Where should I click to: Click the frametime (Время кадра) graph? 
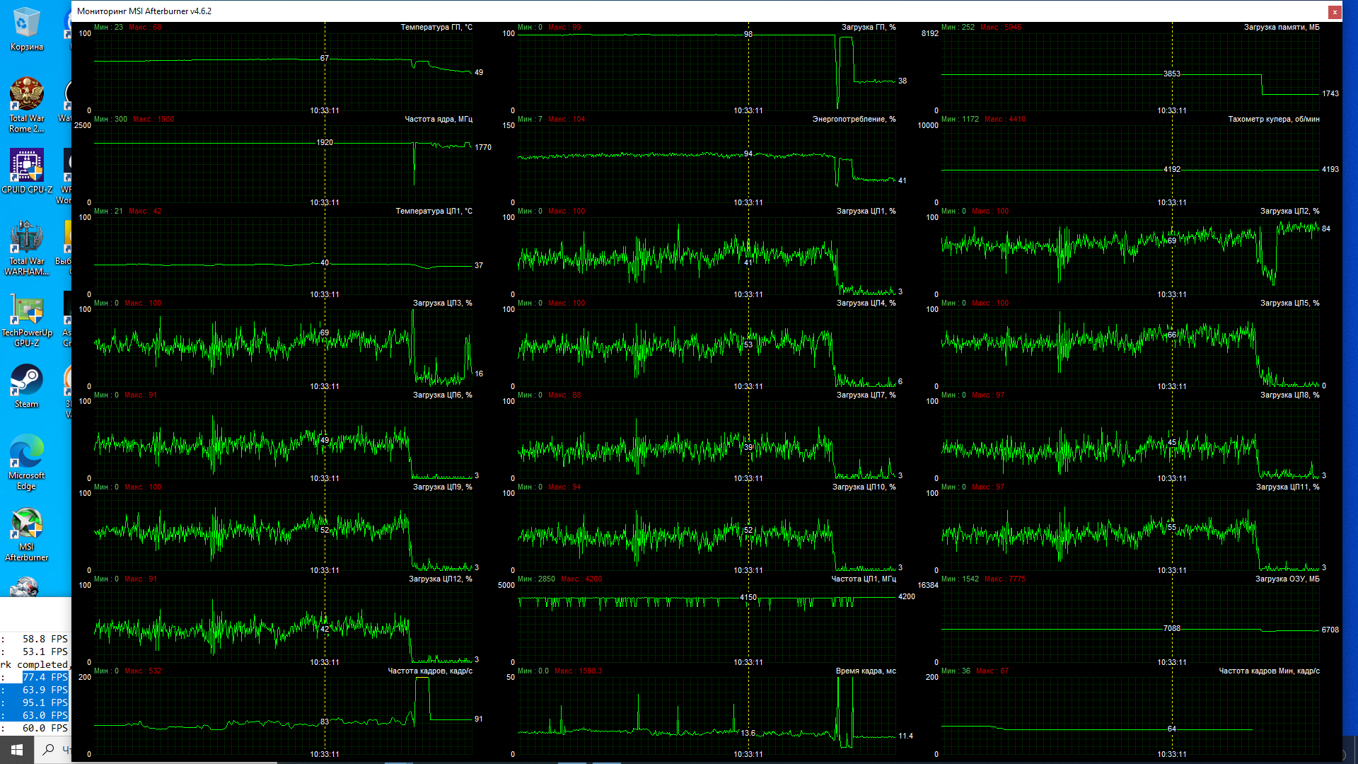[x=707, y=714]
